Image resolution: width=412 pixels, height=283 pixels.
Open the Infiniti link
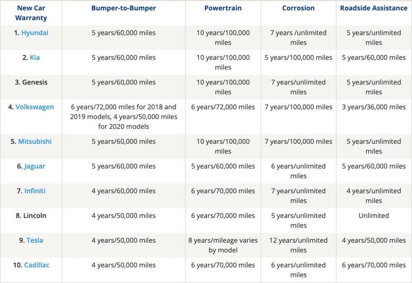[35, 191]
